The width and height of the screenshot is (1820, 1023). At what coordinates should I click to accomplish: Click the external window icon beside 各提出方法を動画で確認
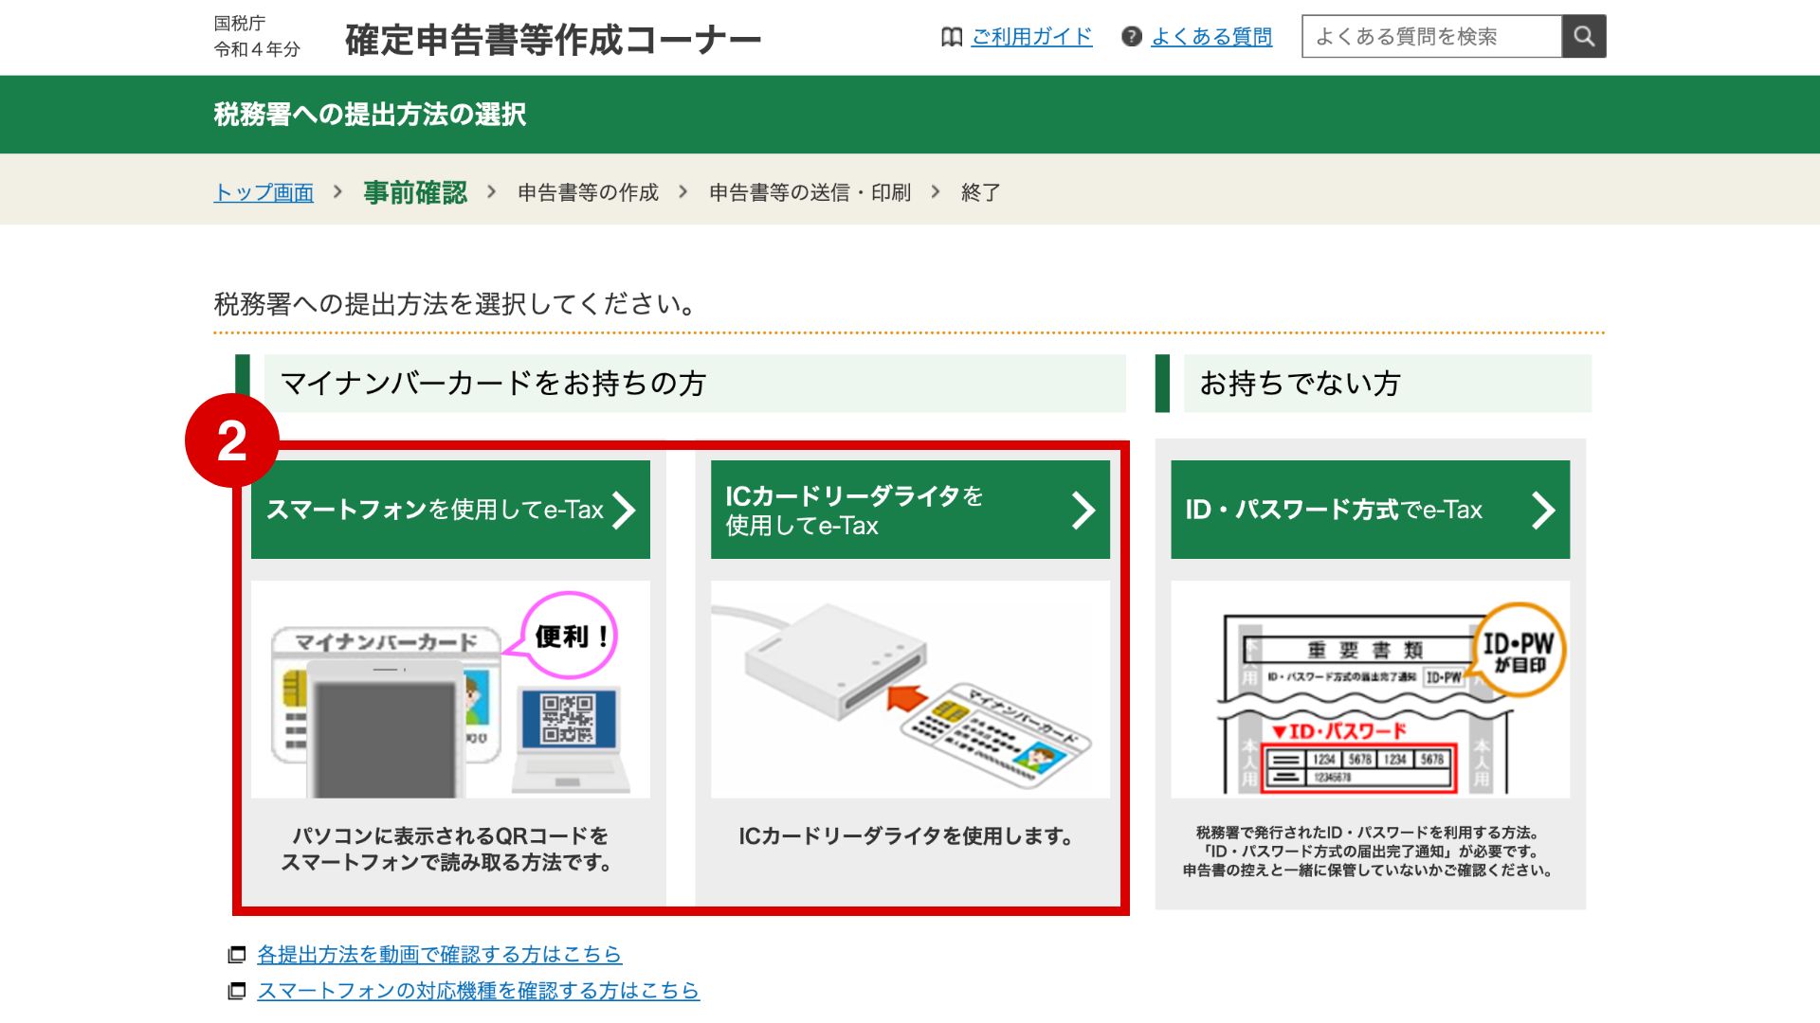237,955
